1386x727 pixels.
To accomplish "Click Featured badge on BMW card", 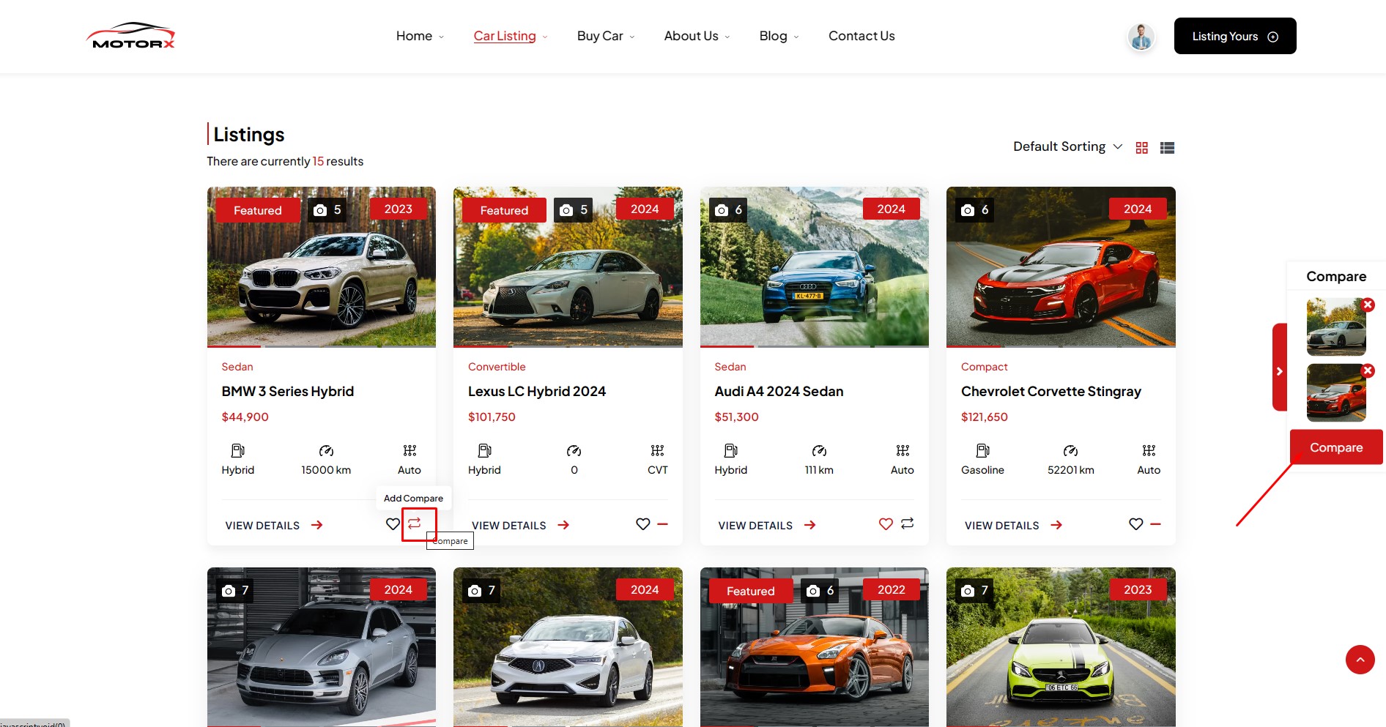I will 258,210.
